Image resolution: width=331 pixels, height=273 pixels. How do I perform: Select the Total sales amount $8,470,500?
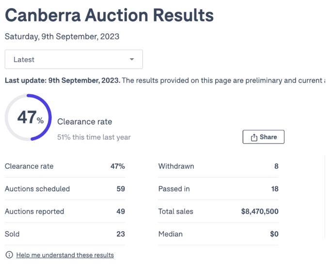pyautogui.click(x=260, y=211)
